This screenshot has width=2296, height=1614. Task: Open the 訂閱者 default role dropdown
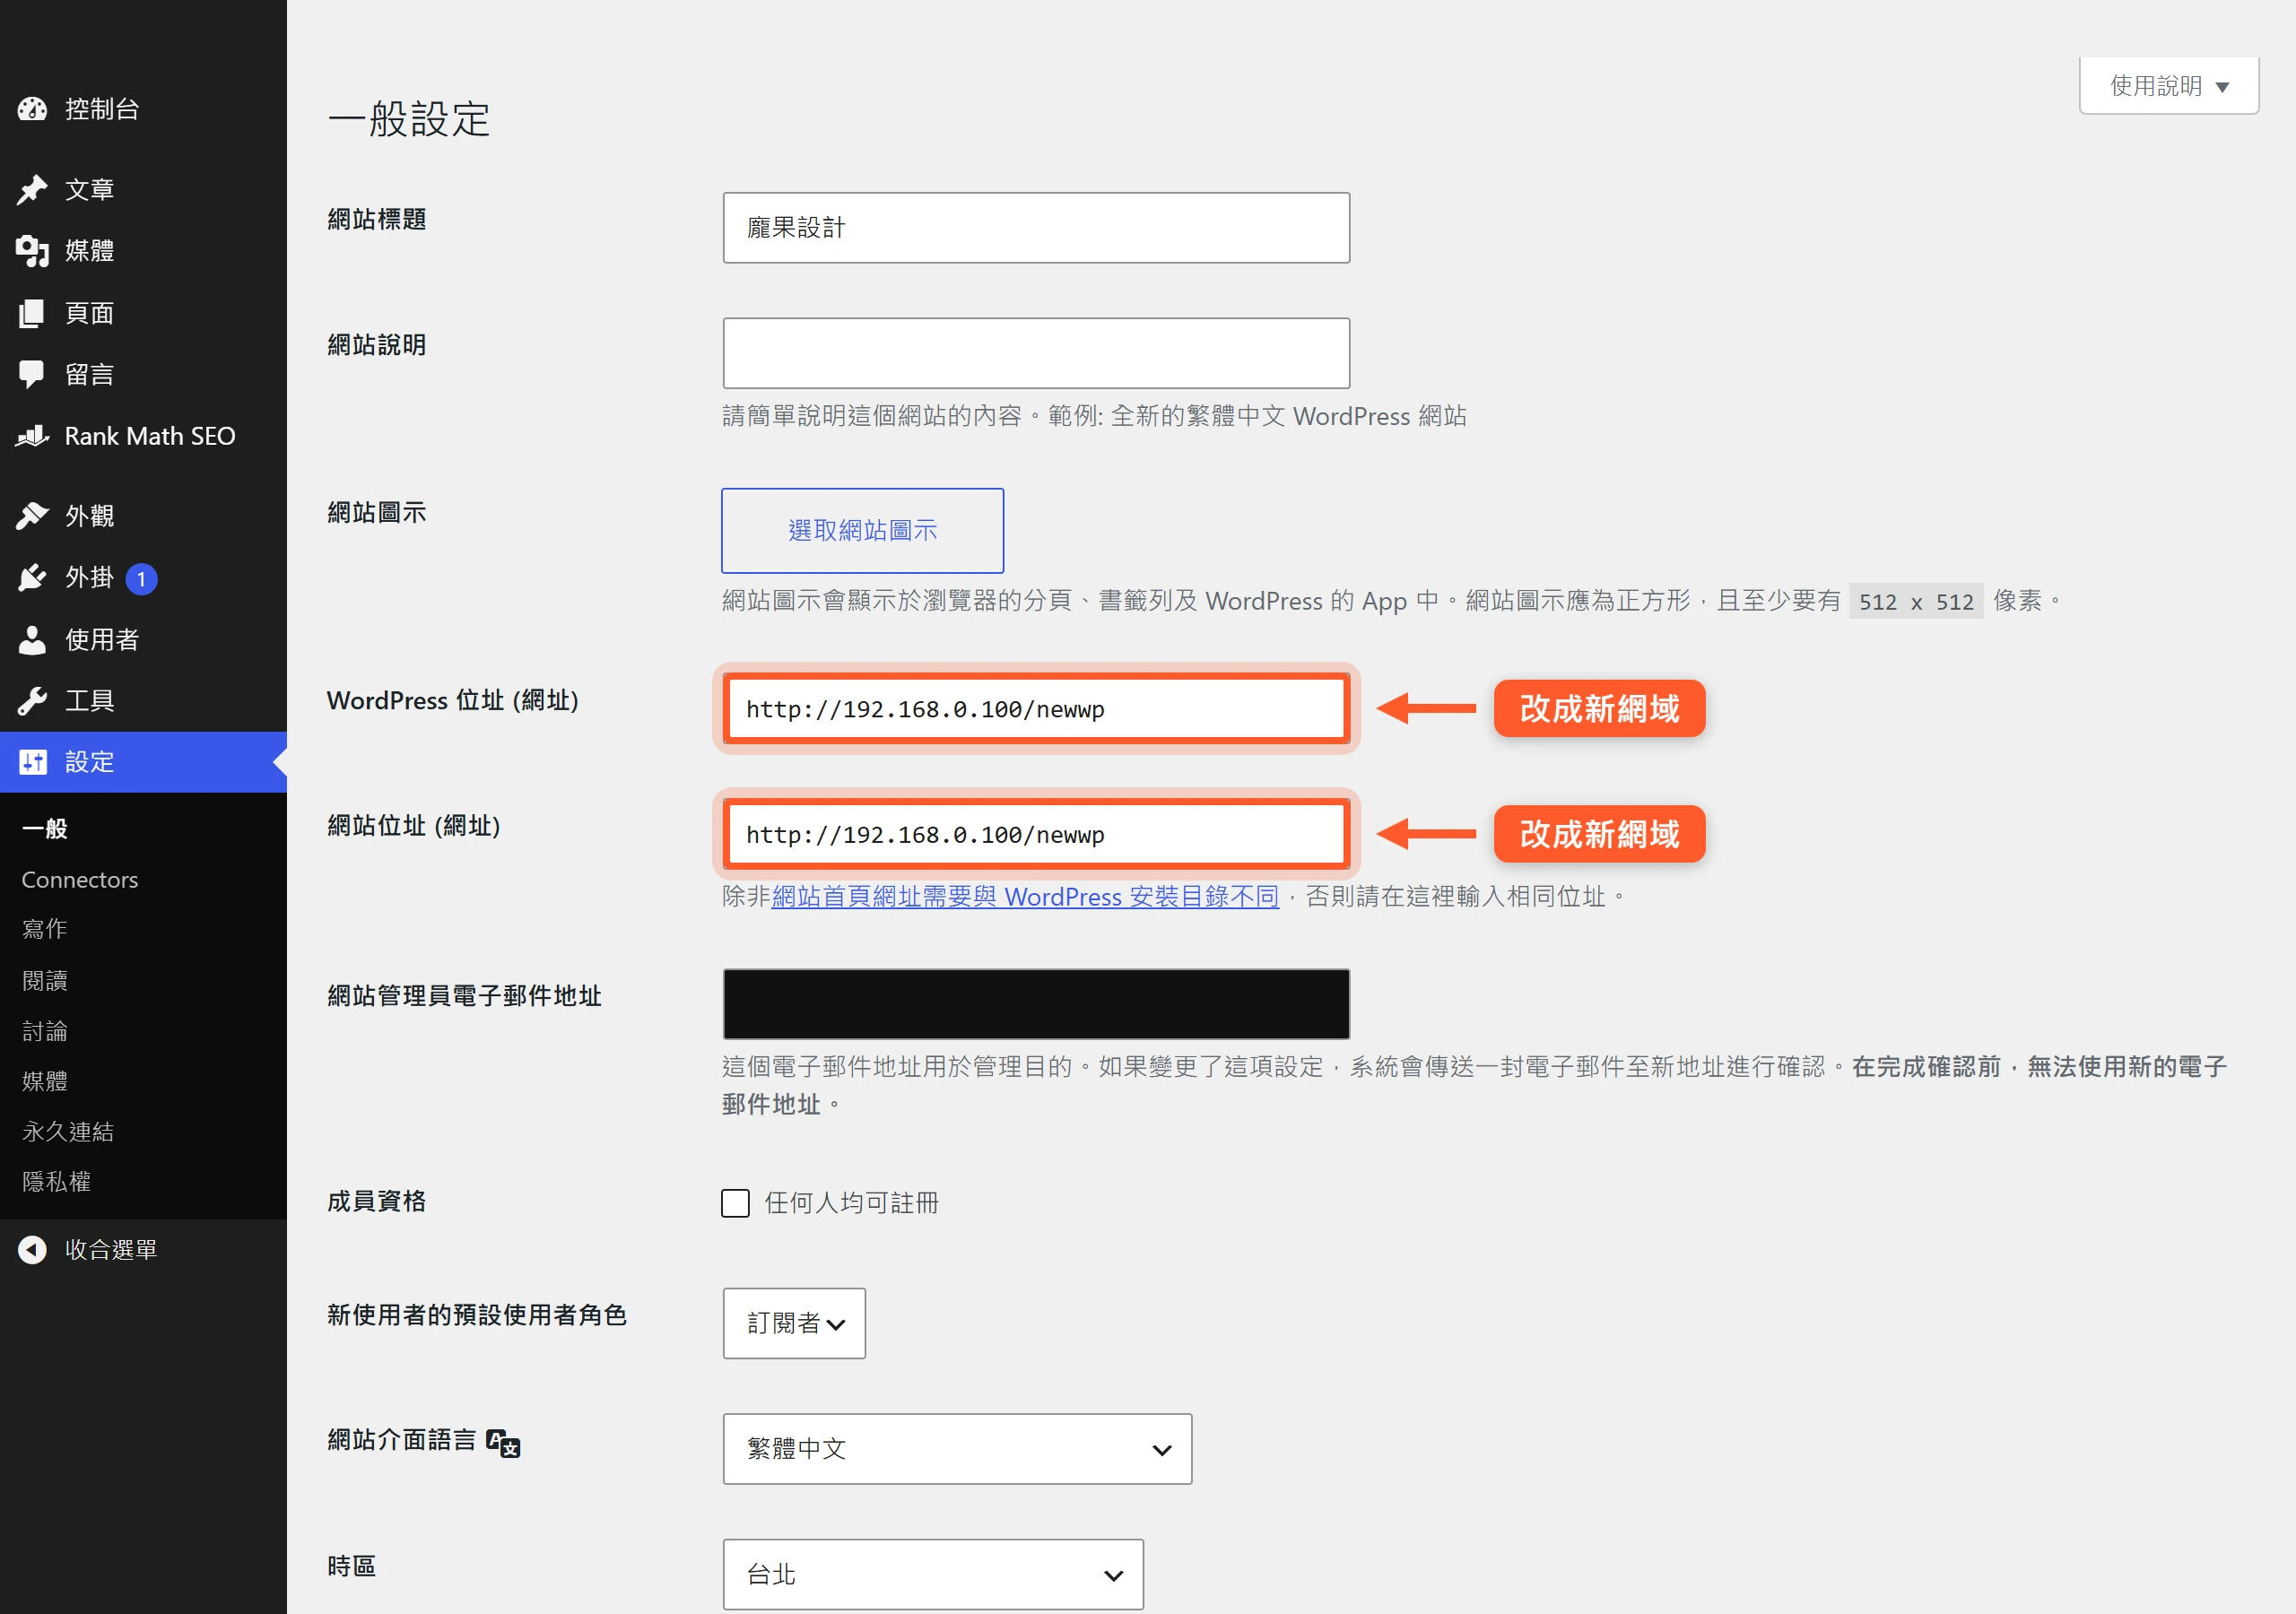point(794,1323)
